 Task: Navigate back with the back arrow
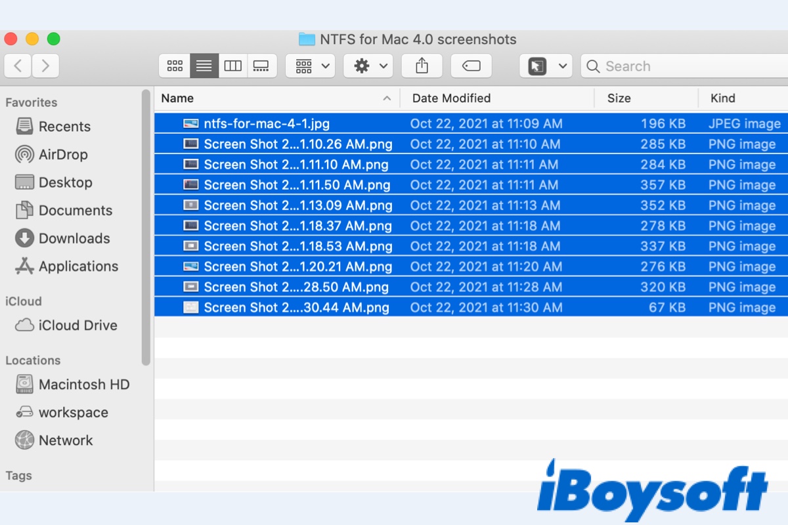point(18,66)
